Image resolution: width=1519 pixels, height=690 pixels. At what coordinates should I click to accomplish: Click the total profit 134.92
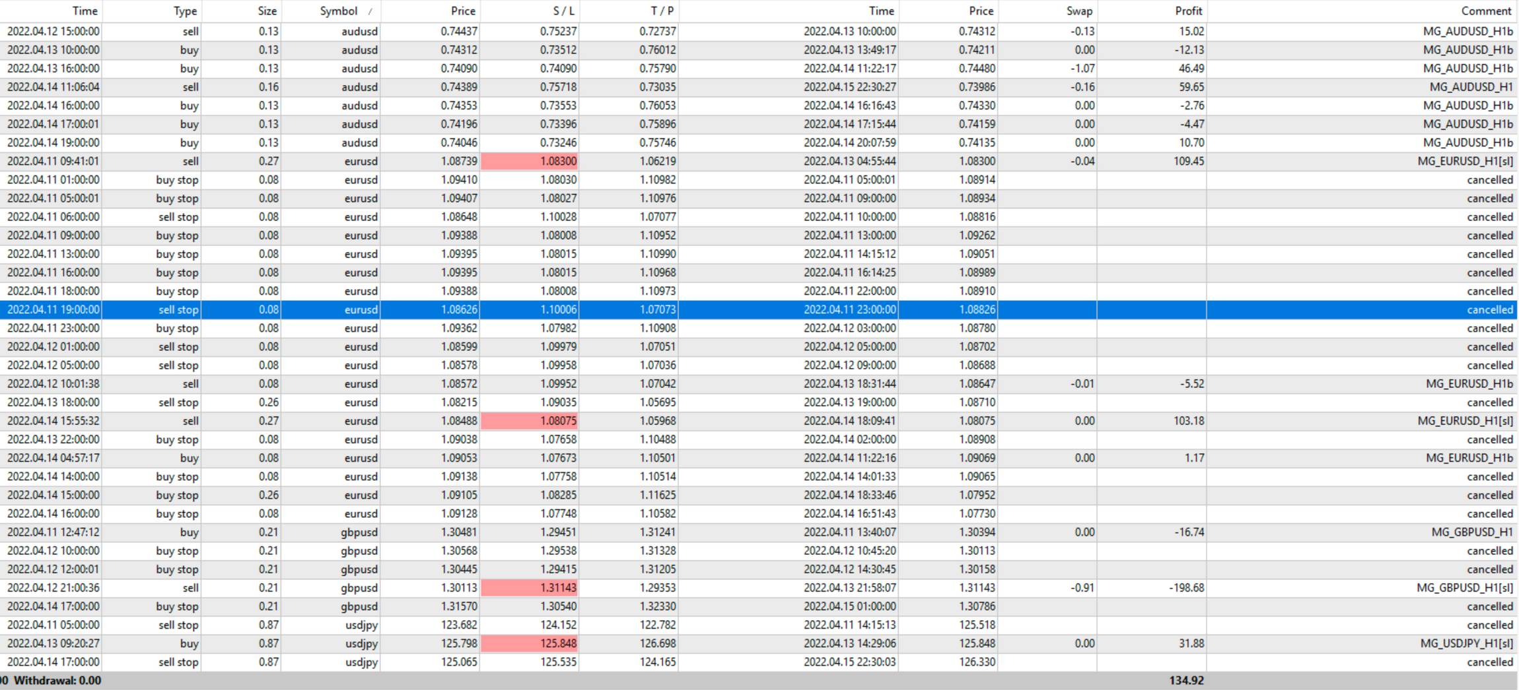click(1187, 681)
